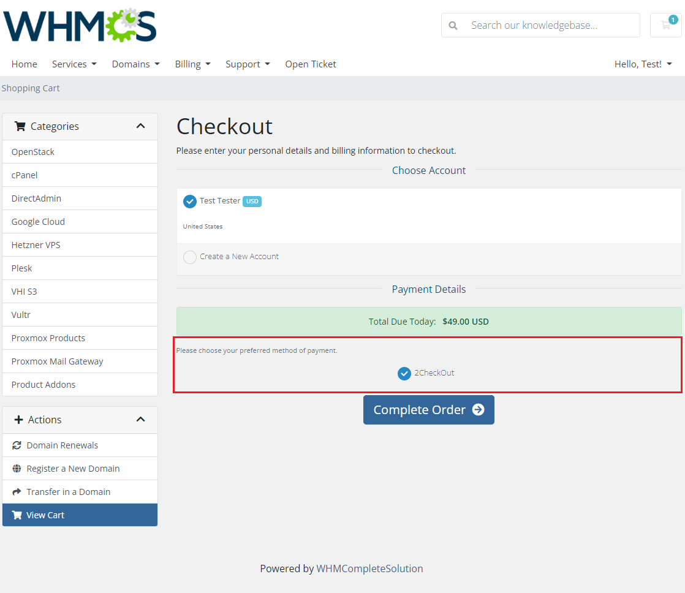
Task: Open the Domain Renewals link
Action: [80, 445]
